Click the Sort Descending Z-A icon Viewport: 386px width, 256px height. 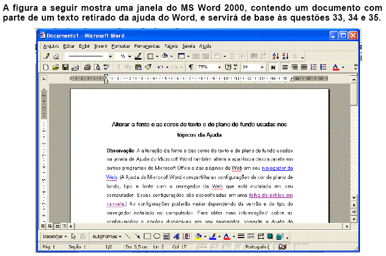coord(286,56)
